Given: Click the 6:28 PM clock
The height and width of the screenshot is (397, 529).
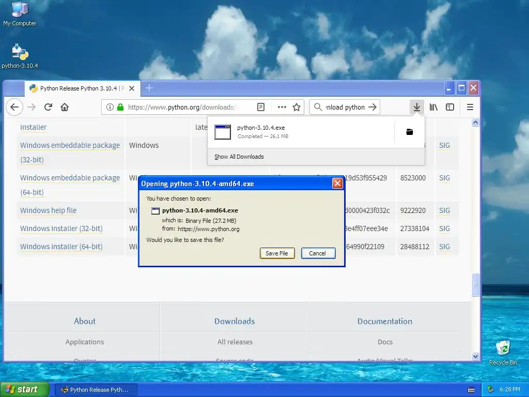Looking at the screenshot, I should (509, 390).
